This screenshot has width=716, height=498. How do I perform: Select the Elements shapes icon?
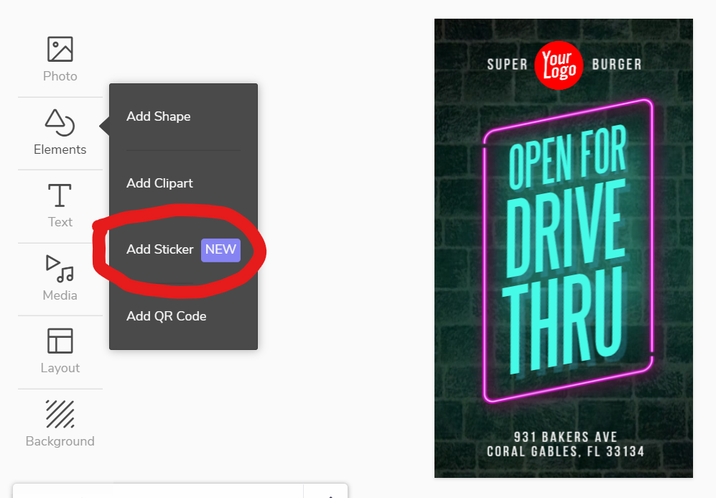tap(60, 122)
